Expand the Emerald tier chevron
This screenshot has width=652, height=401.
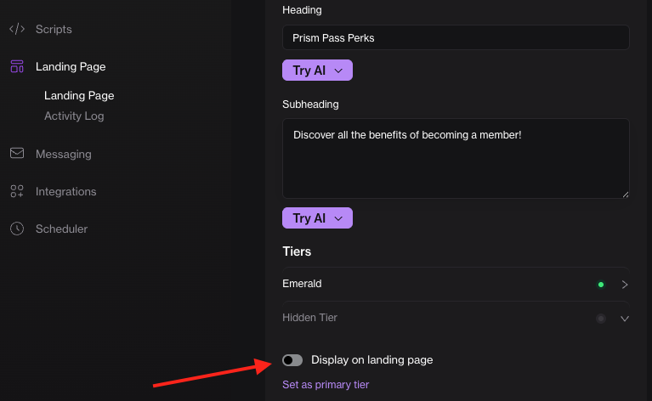point(625,285)
